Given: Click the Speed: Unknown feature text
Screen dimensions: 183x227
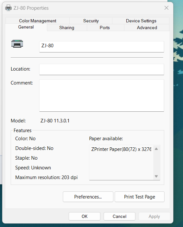Looking at the screenshot, I should click(x=33, y=168).
